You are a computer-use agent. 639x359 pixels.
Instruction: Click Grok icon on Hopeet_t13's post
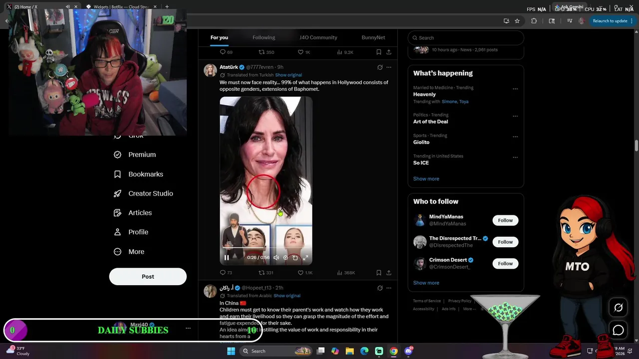tap(380, 288)
